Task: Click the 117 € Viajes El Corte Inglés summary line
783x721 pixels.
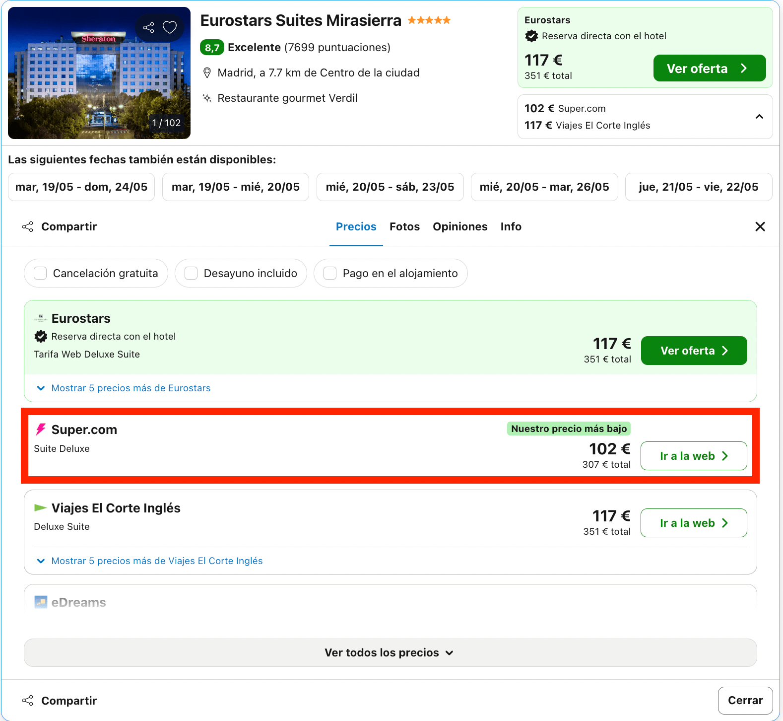Action: [587, 125]
